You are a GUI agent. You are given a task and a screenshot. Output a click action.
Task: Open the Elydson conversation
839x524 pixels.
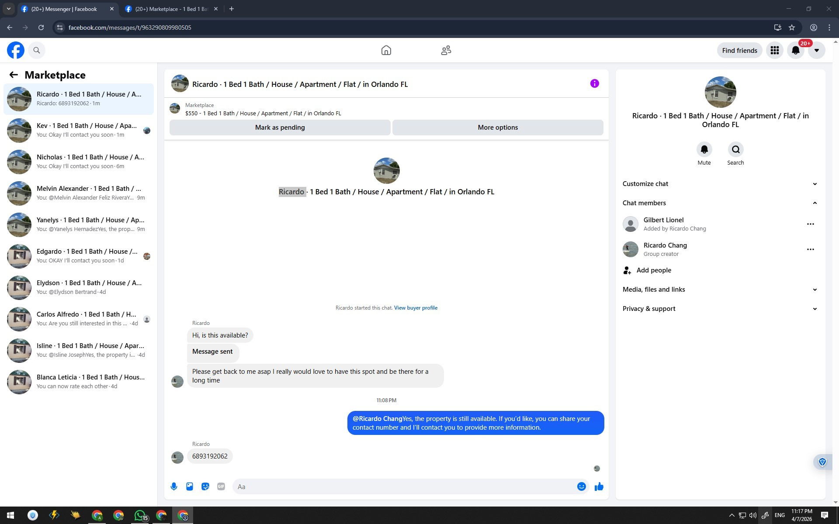[x=79, y=287]
